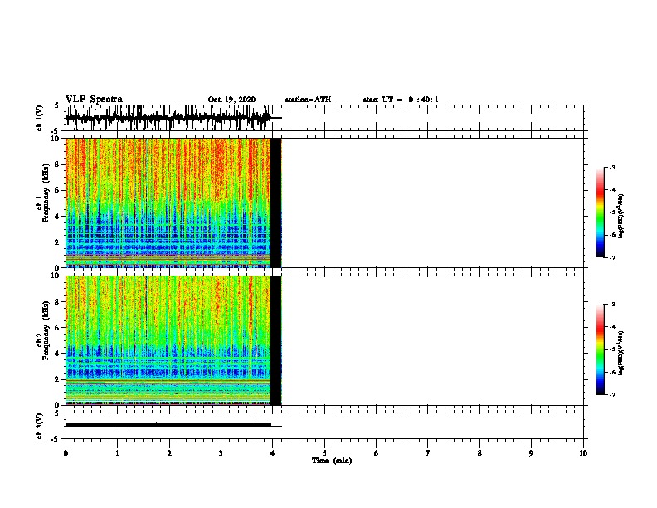Click the black gap bar in ch.2 spectrogram

coord(276,340)
